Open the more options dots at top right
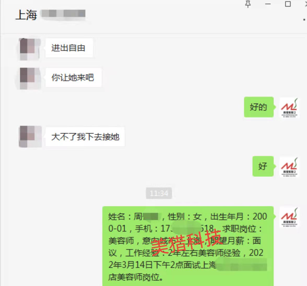This screenshot has height=286, width=307. [x=304, y=20]
